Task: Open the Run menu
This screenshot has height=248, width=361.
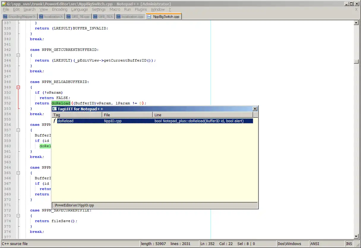Action: [x=127, y=10]
